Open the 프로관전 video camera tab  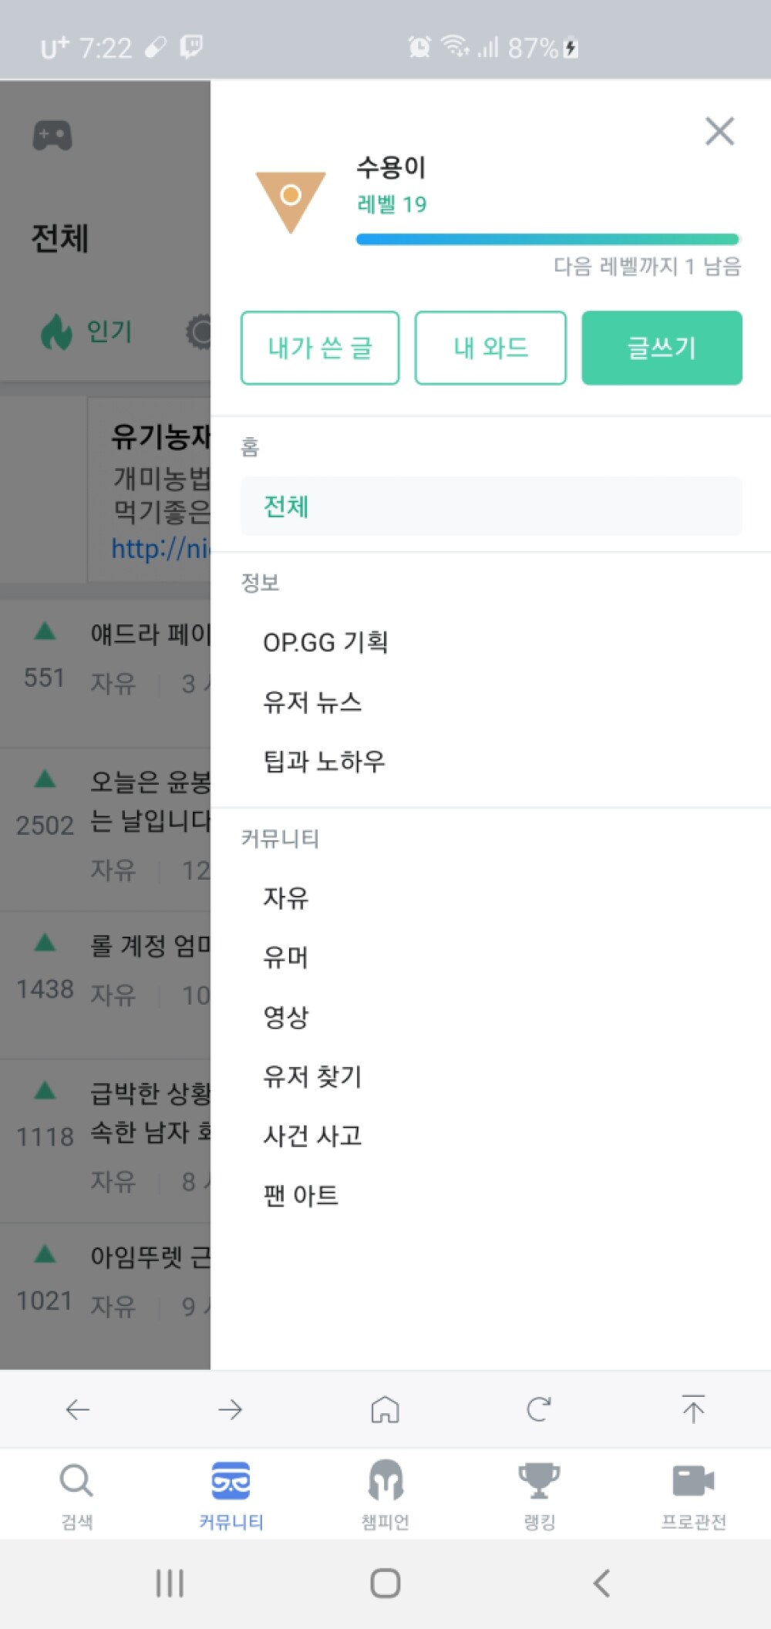coord(693,1495)
